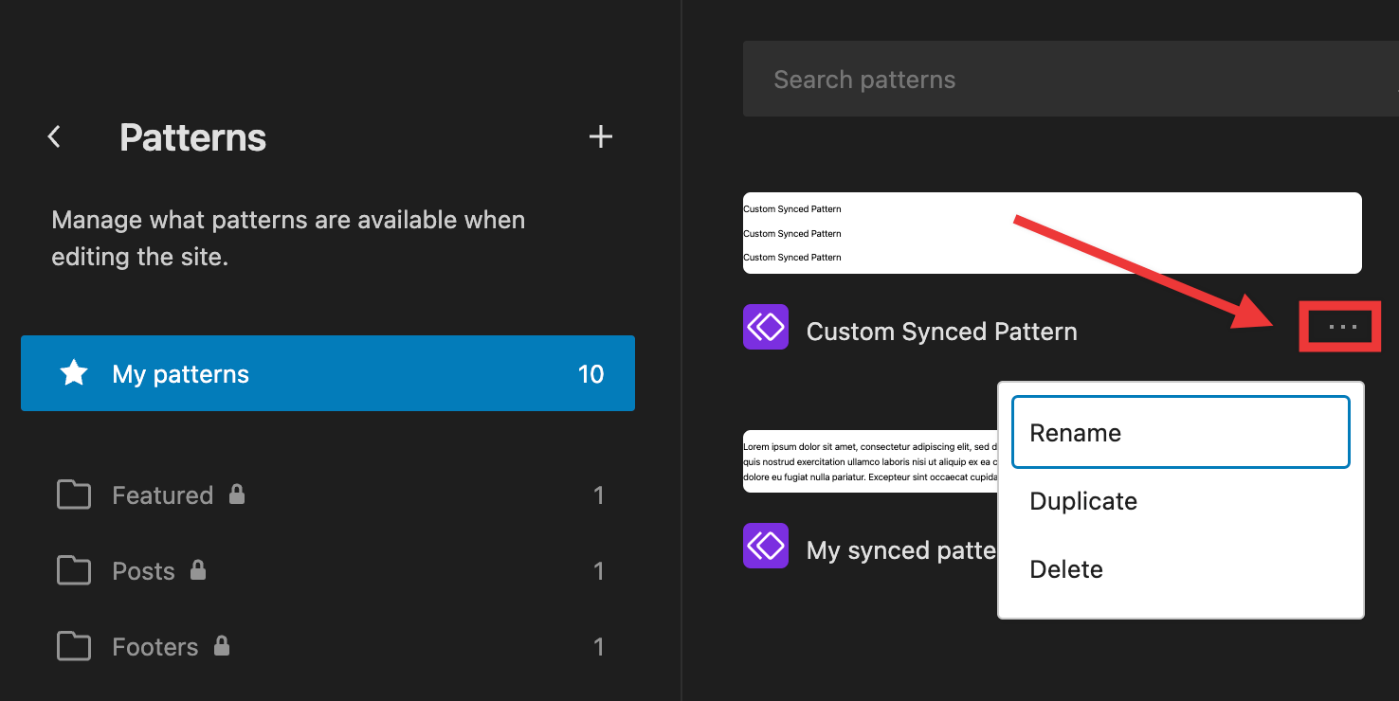The image size is (1399, 701).
Task: Select the Footers category label
Action: pos(154,647)
